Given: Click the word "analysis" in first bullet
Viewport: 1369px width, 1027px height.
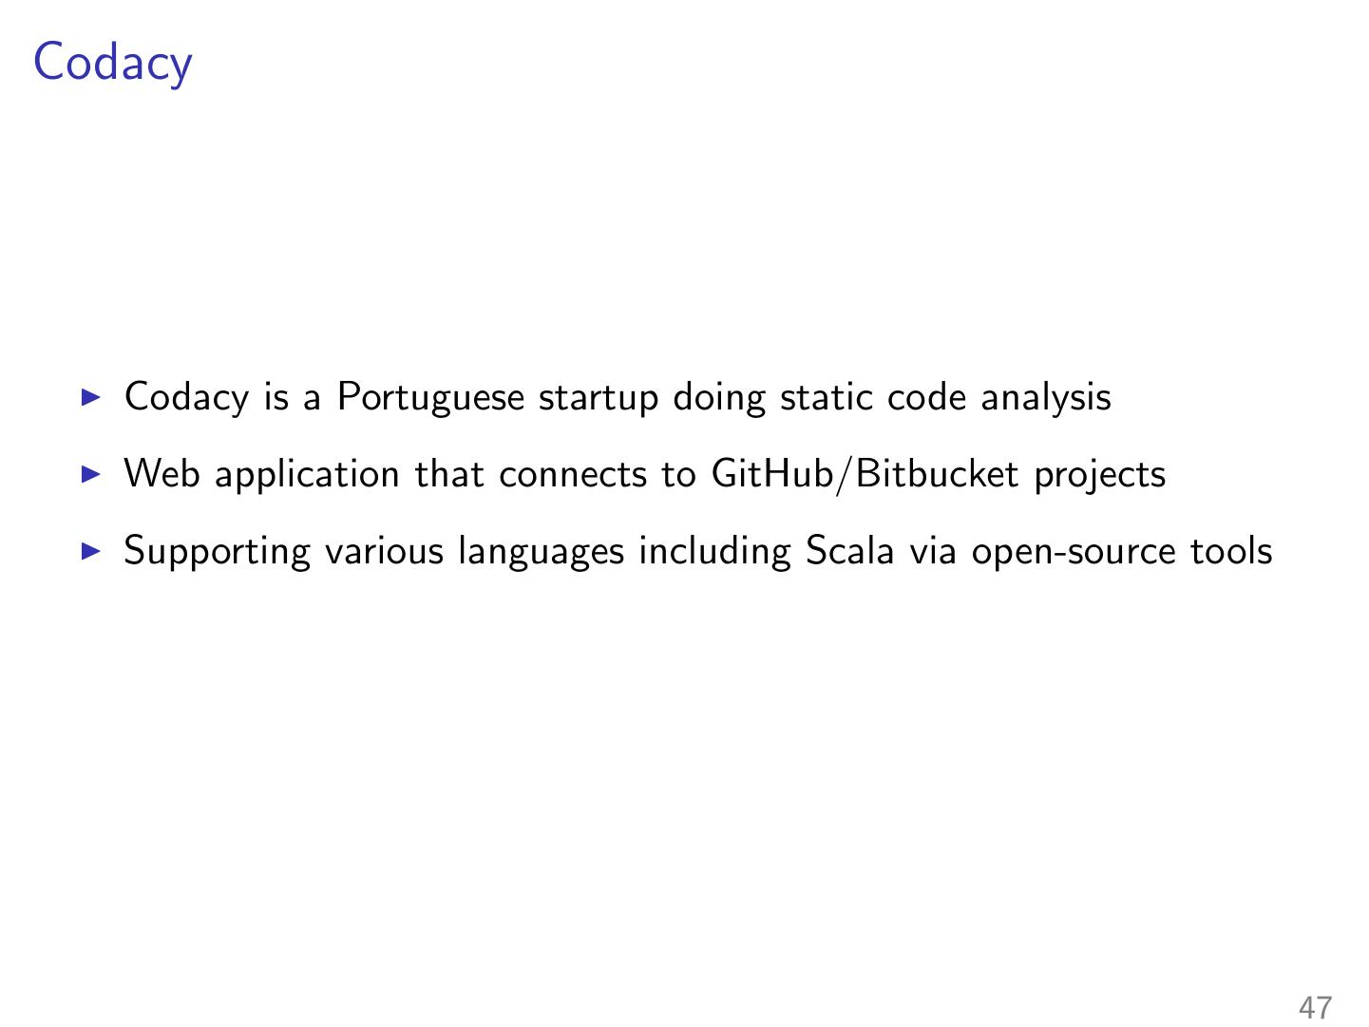Looking at the screenshot, I should pos(1045,397).
